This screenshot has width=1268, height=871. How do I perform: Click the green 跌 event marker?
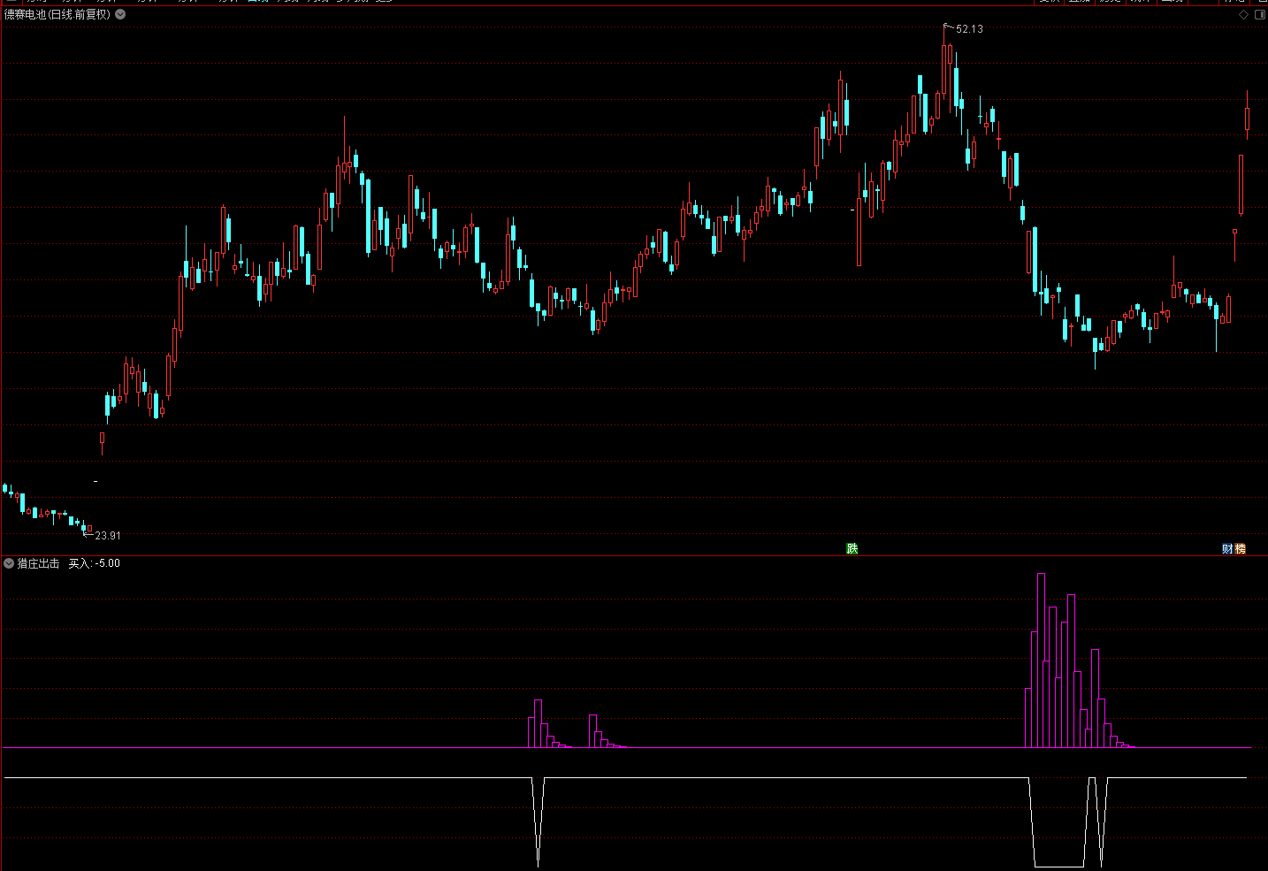coord(852,548)
